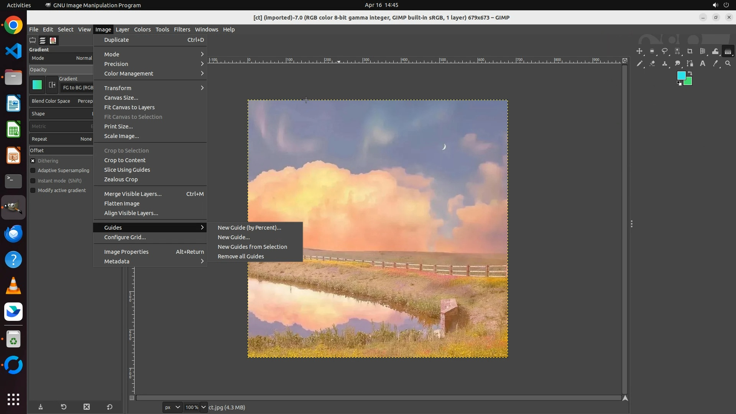The image size is (736, 414).
Task: Check Modify active gradient option
Action: (x=33, y=191)
